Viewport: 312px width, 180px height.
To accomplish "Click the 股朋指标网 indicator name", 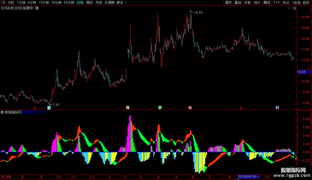I will [13, 112].
